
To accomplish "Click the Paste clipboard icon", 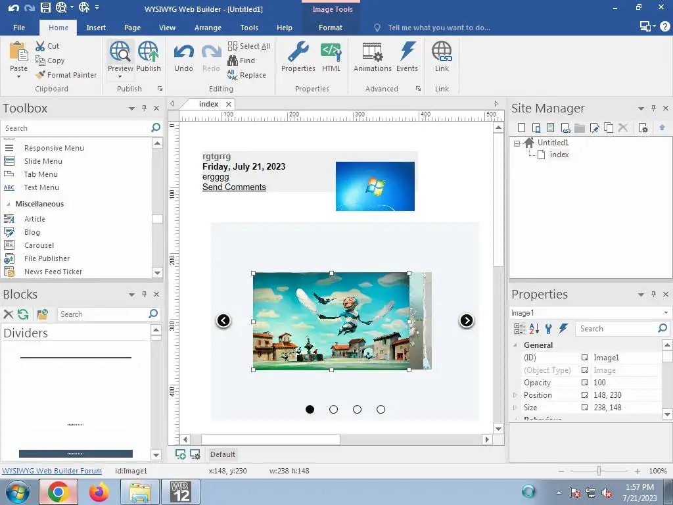I will [x=18, y=52].
